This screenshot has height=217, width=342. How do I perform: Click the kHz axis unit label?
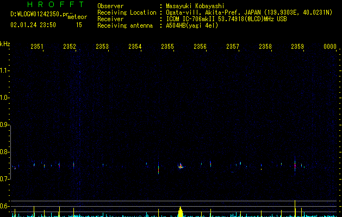(5, 44)
